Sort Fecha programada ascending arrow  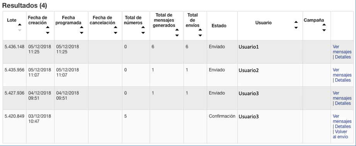81,27
